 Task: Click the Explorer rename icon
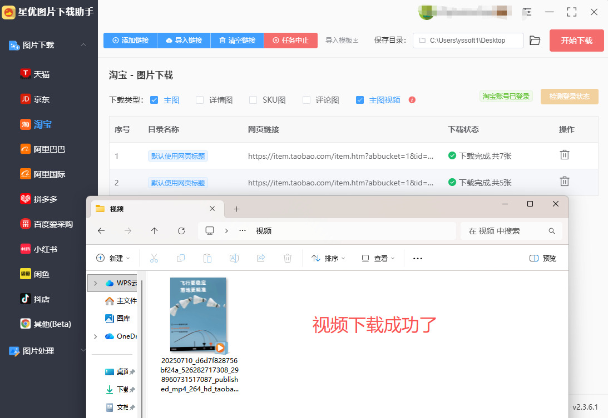234,258
